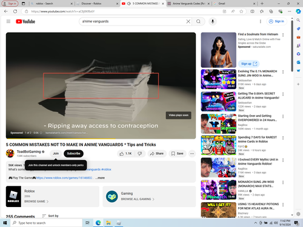The image size is (303, 227).
Task: Clear the search box with X icon
Action: pyautogui.click(x=188, y=21)
